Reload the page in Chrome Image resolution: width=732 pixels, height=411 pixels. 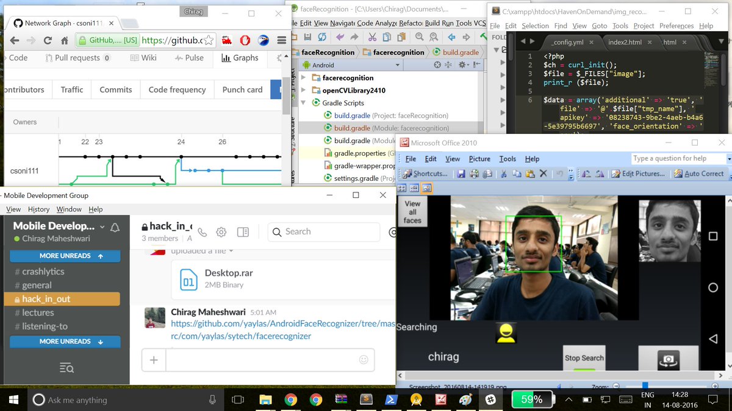pyautogui.click(x=48, y=41)
